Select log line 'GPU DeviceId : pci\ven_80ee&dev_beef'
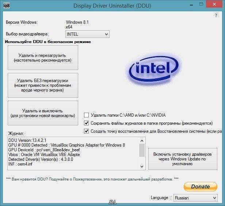Viewport: 225px width, 206px height. (x=44, y=150)
